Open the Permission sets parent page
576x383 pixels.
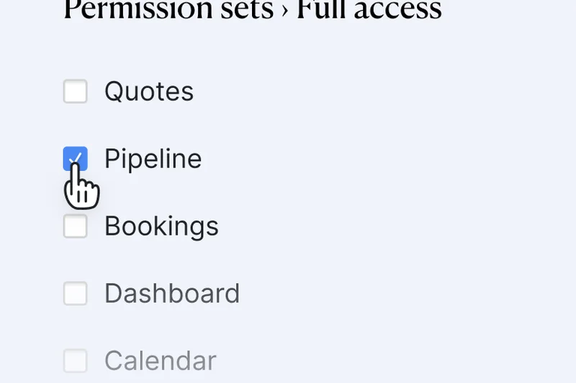(x=168, y=10)
